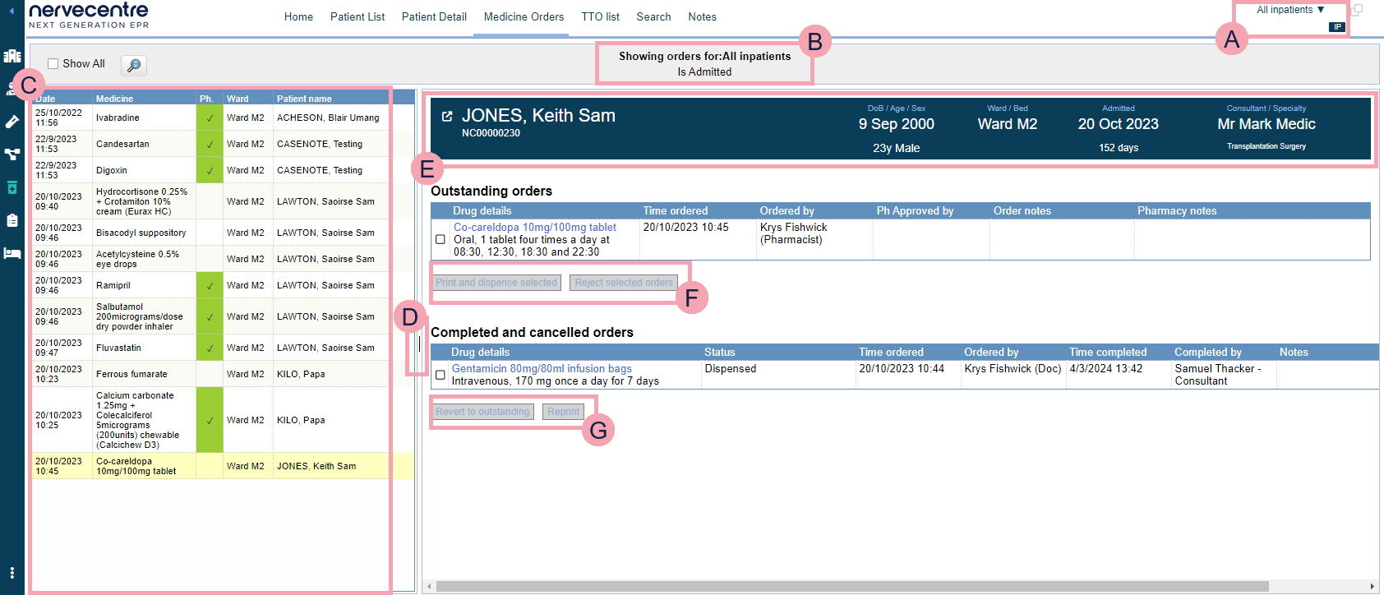
Task: Open the test tube sidebar icon
Action: (x=12, y=122)
